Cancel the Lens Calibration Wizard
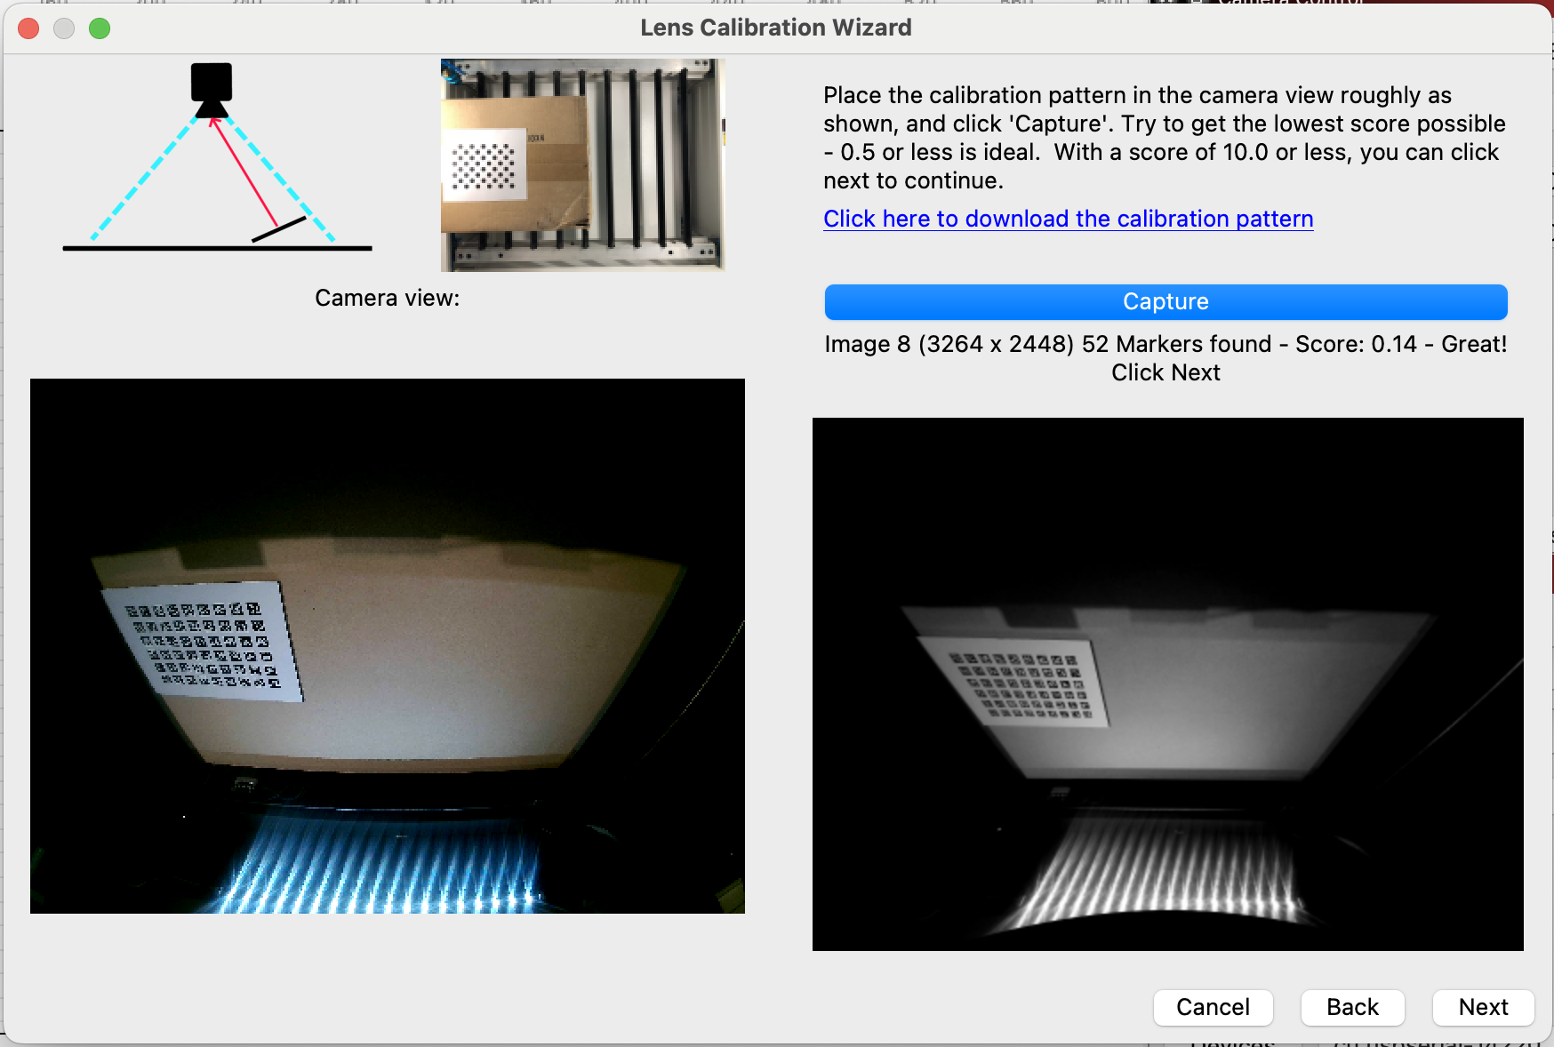This screenshot has width=1554, height=1047. pyautogui.click(x=1213, y=1007)
